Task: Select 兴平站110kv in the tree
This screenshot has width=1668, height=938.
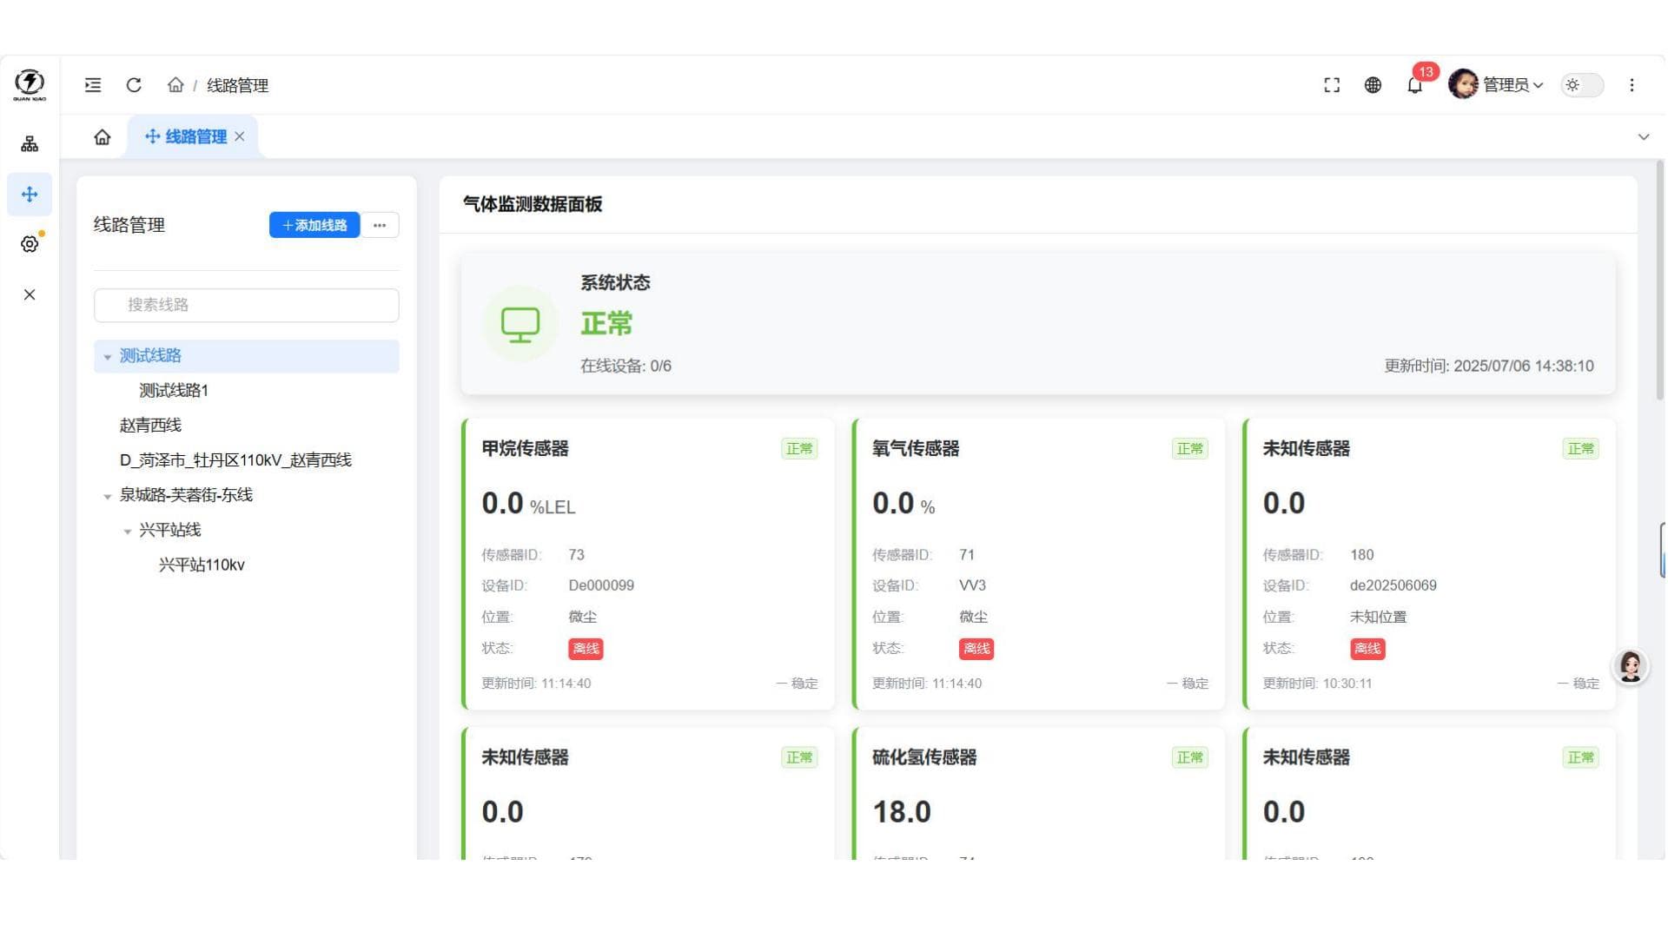Action: click(x=202, y=565)
